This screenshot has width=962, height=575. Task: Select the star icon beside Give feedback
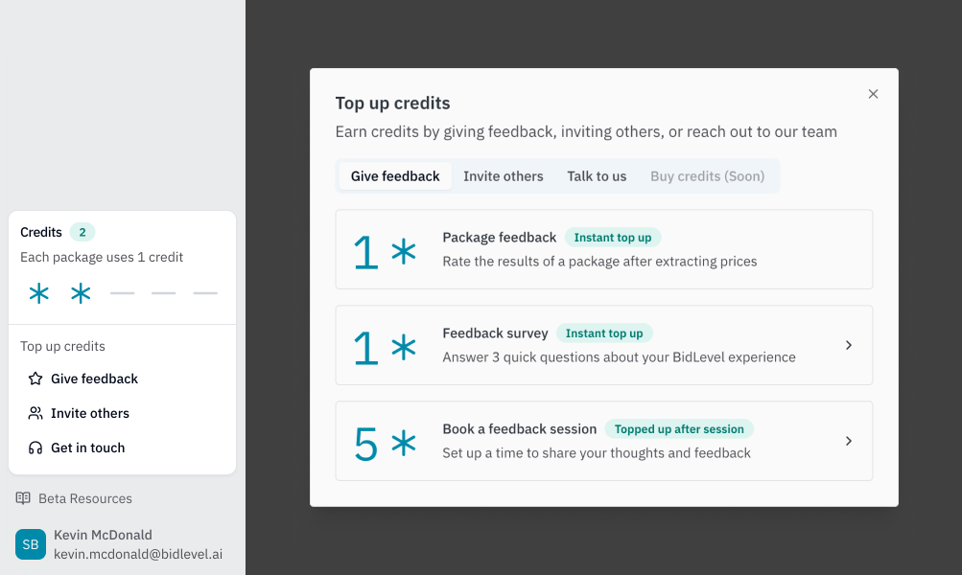(33, 379)
